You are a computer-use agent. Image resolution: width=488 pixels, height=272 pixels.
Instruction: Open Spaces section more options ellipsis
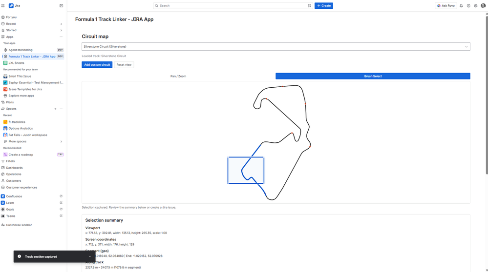click(x=61, y=109)
